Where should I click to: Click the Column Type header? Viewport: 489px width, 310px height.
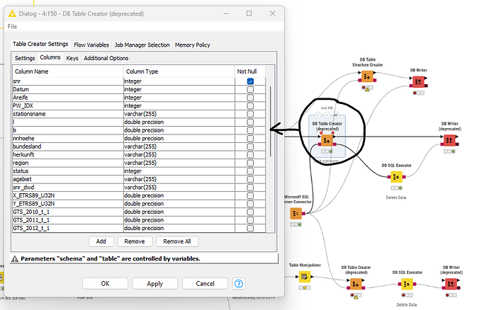pos(179,71)
